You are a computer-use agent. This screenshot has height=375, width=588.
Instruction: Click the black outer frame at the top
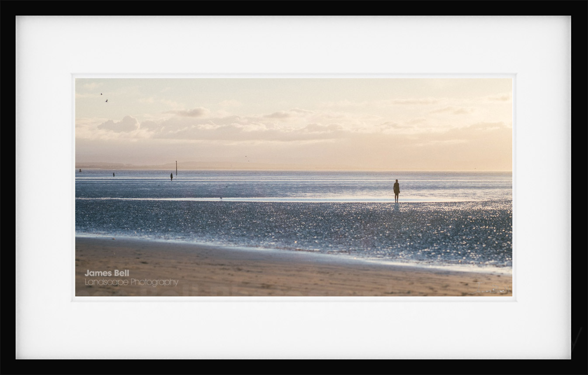(294, 7)
